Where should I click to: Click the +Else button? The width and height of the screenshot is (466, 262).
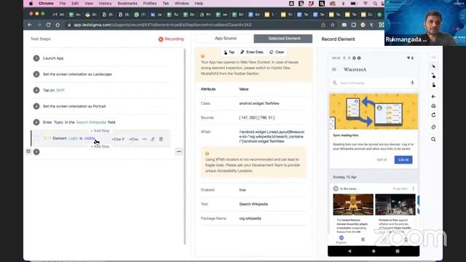[x=133, y=139]
